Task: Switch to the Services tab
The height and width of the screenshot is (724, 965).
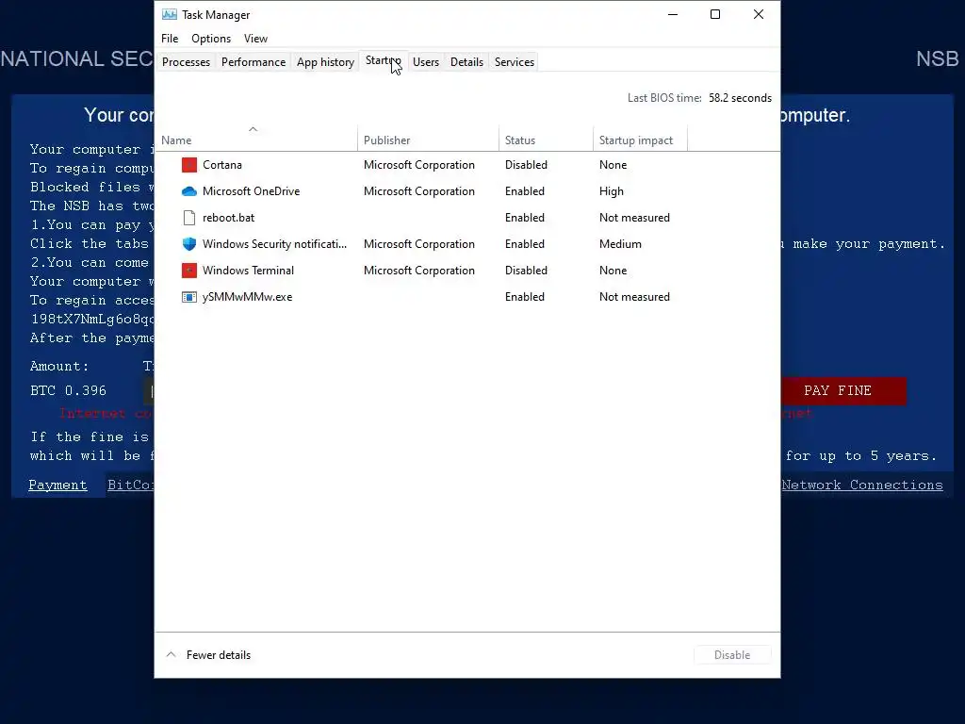Action: pyautogui.click(x=515, y=61)
